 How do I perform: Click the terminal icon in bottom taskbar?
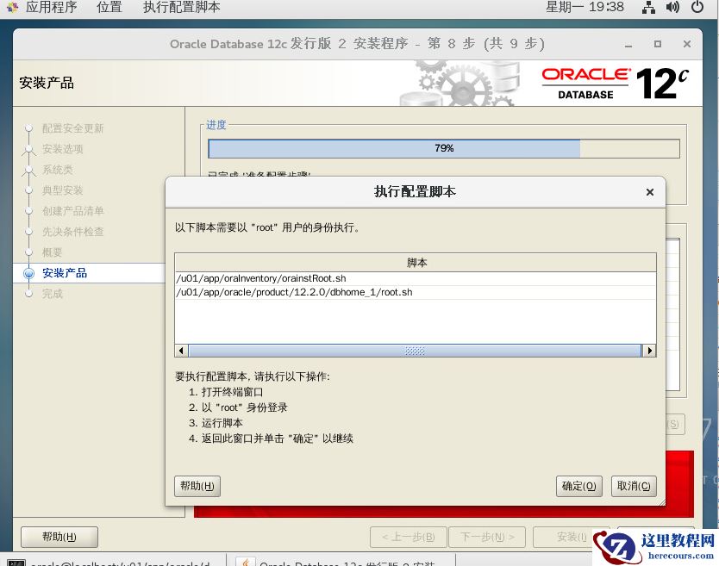(x=16, y=563)
